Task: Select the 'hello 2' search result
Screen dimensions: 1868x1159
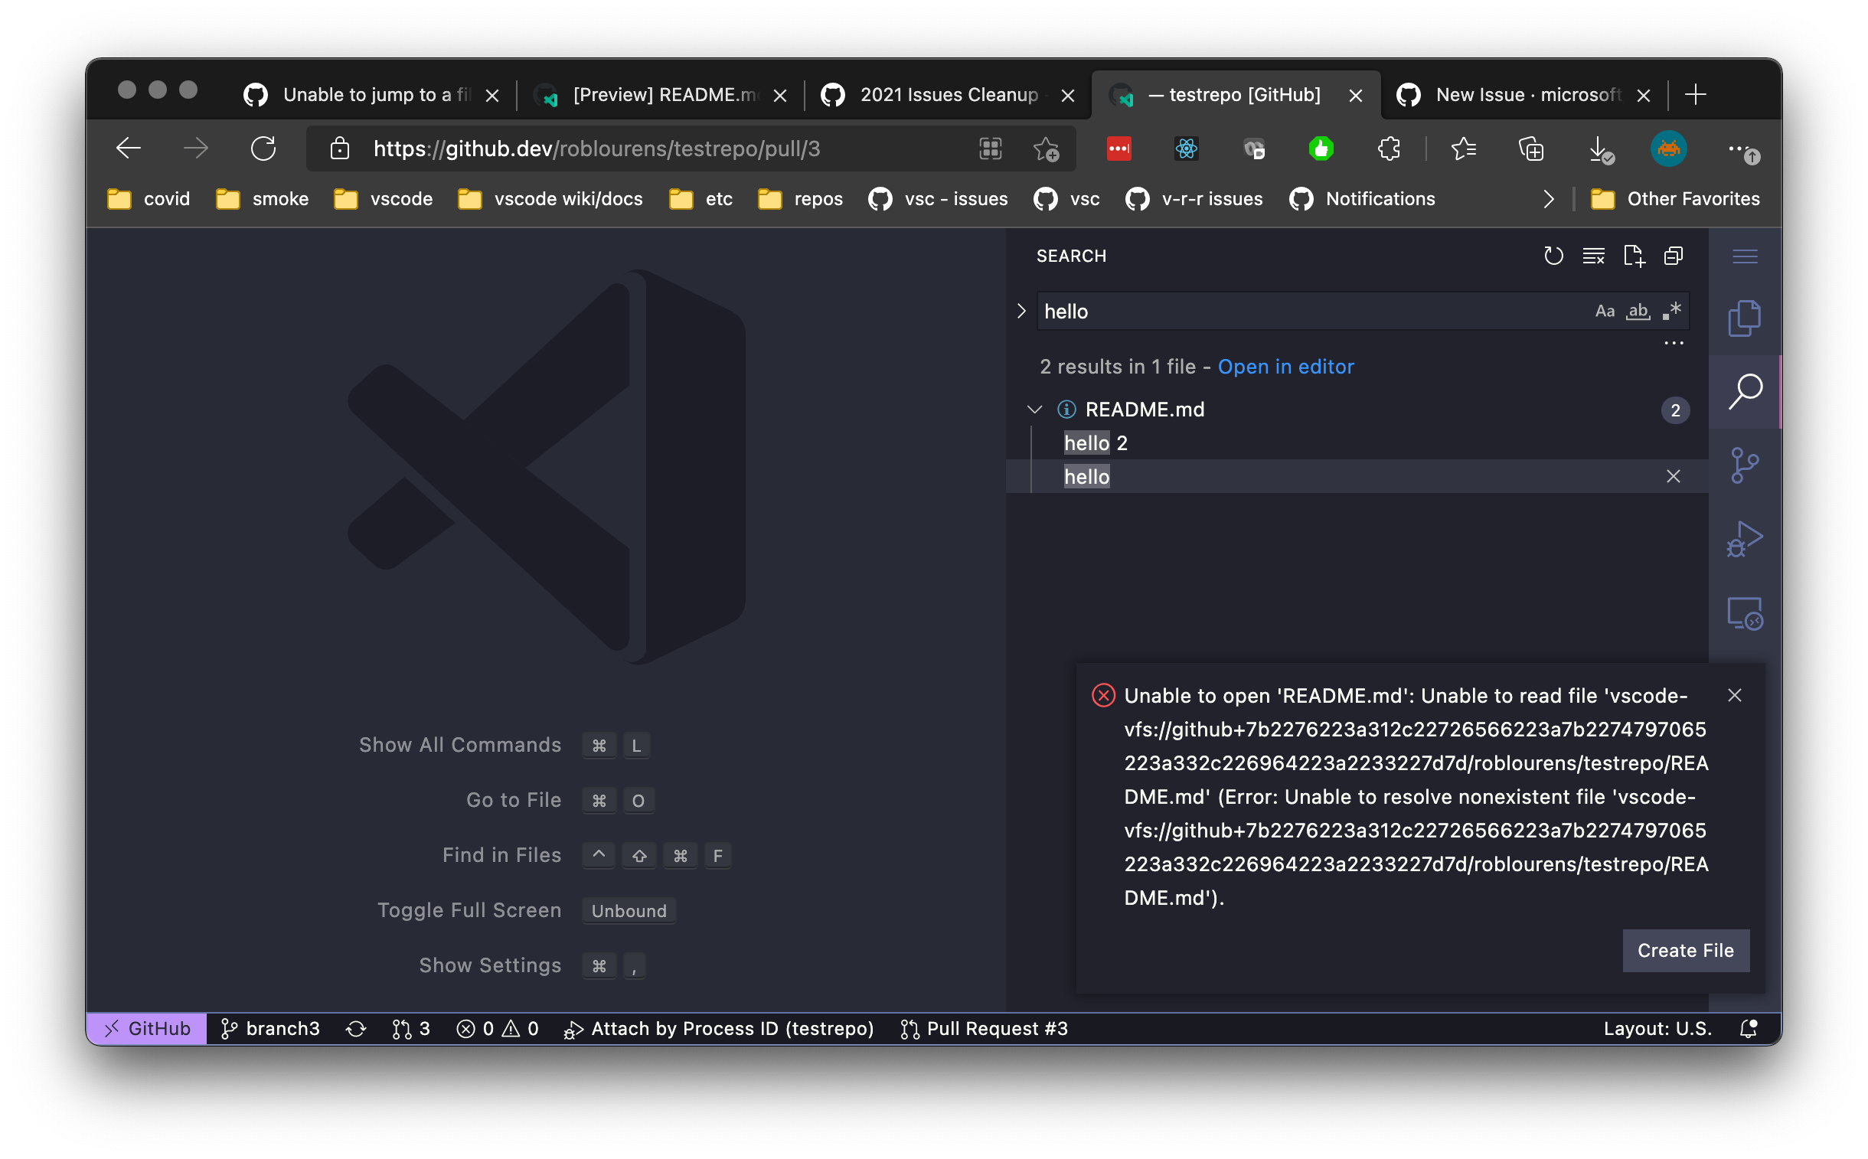Action: [1355, 443]
